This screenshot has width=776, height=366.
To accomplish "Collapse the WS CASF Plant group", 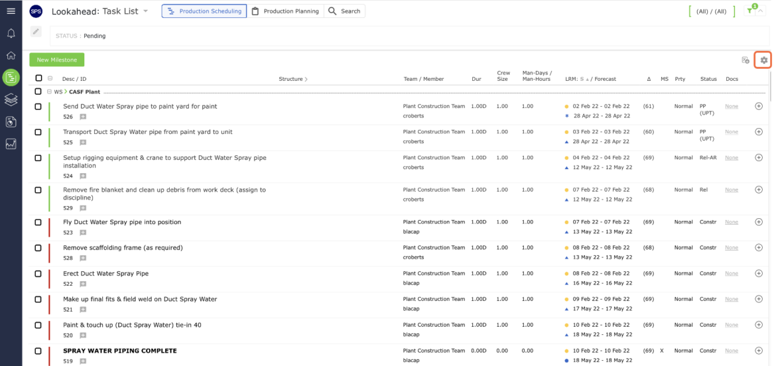I will [x=49, y=91].
